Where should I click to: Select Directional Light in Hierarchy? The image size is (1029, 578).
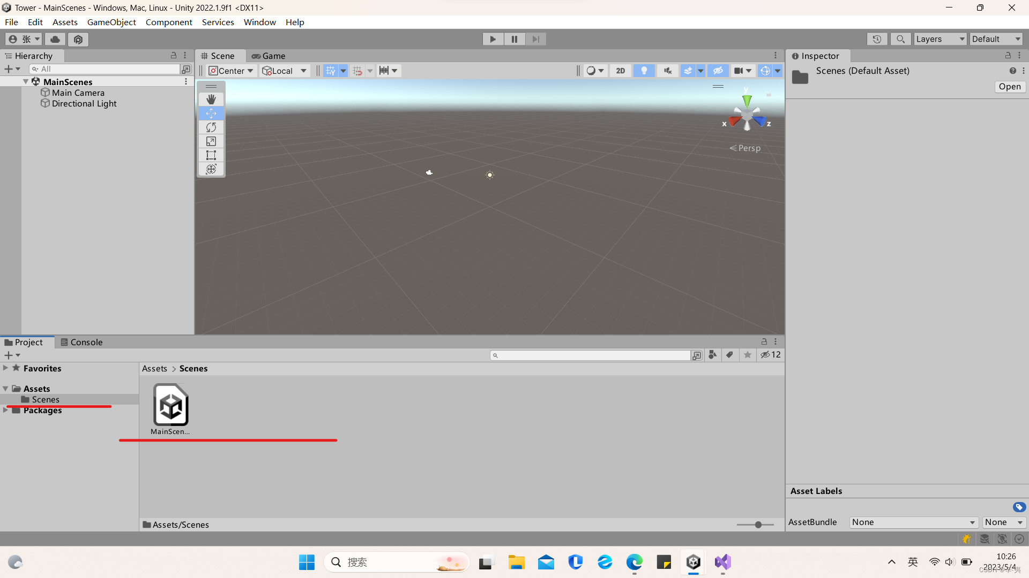pyautogui.click(x=84, y=104)
